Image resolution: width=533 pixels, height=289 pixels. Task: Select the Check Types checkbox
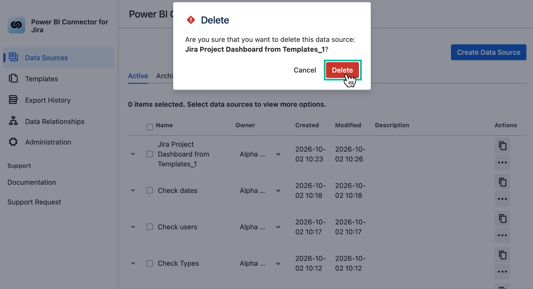[x=150, y=263]
